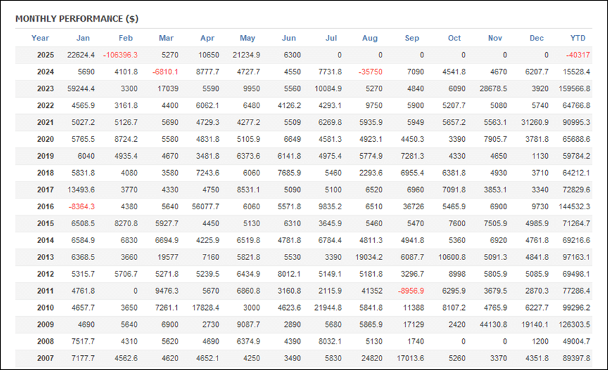Select the 2019 year row label
Viewport: 608px width, 370px height.
tap(45, 156)
